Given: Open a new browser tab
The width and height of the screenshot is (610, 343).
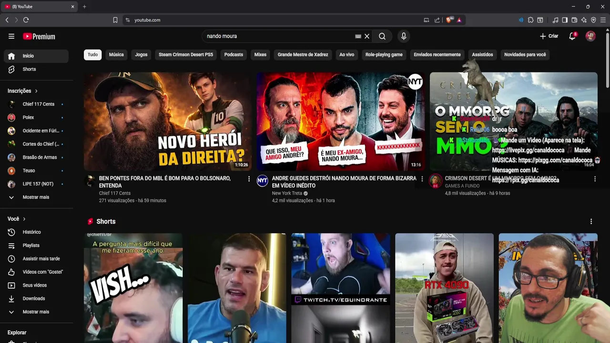Looking at the screenshot, I should click(x=84, y=7).
